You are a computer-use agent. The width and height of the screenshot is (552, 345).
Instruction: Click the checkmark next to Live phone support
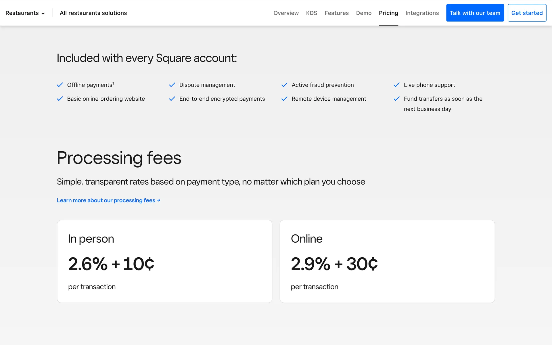(x=396, y=85)
